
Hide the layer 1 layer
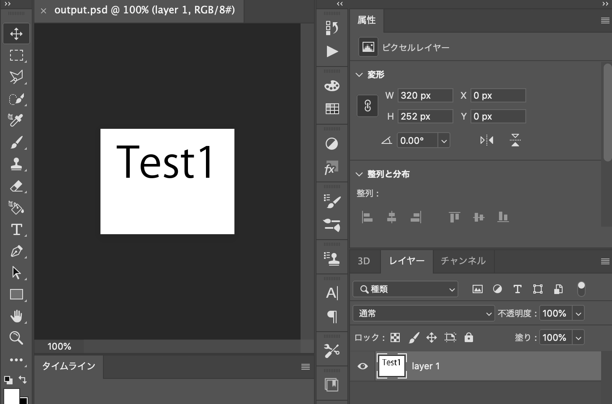[362, 366]
